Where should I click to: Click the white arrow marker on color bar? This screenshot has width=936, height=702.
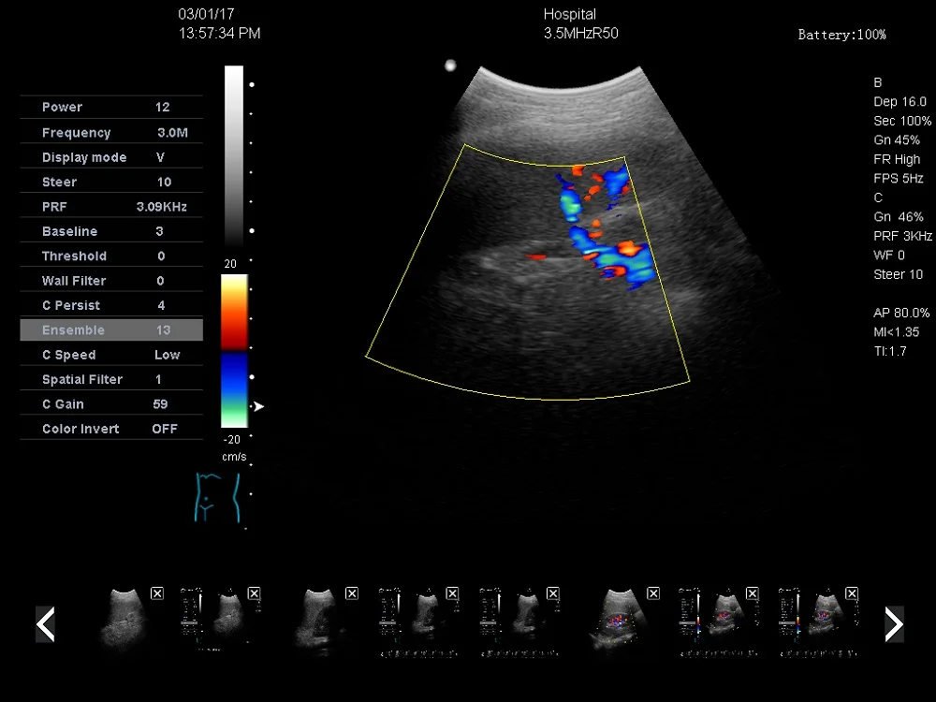pos(258,406)
